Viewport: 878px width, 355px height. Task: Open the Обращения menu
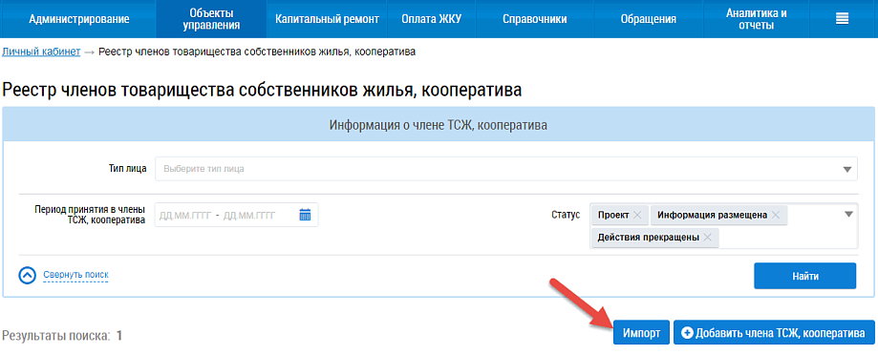click(x=649, y=19)
